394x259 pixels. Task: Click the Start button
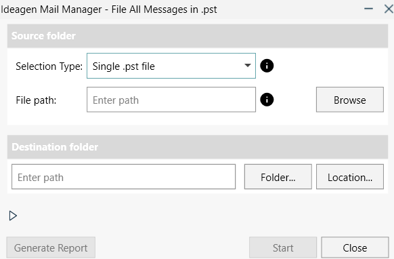coord(283,247)
